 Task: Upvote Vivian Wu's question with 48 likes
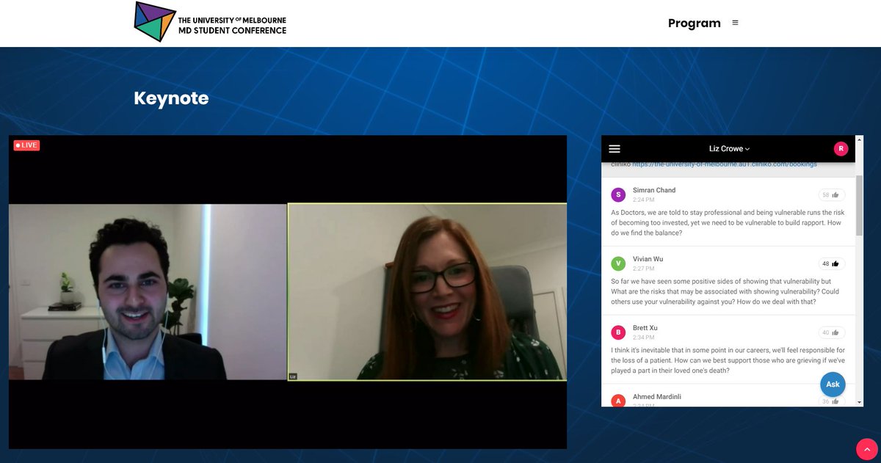click(x=832, y=263)
